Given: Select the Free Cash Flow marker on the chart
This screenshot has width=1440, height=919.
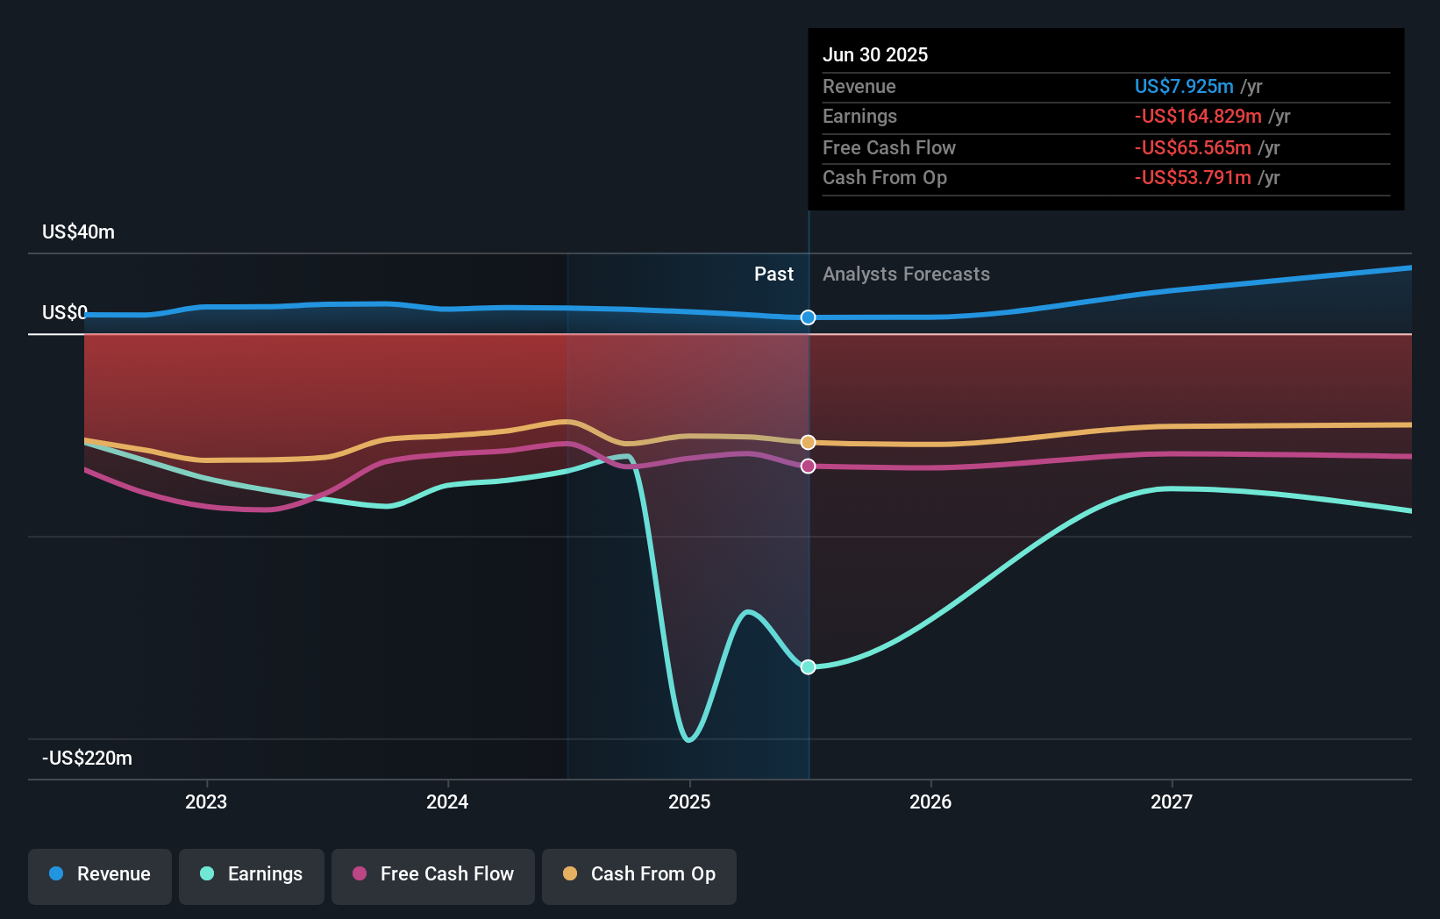Looking at the screenshot, I should [x=808, y=466].
